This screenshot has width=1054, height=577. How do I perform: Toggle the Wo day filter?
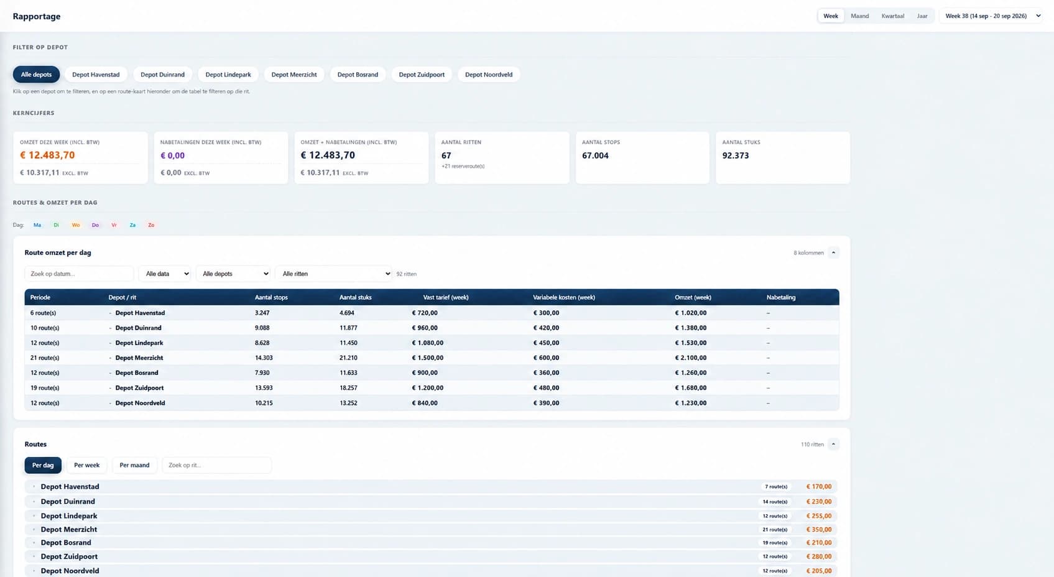tap(76, 225)
